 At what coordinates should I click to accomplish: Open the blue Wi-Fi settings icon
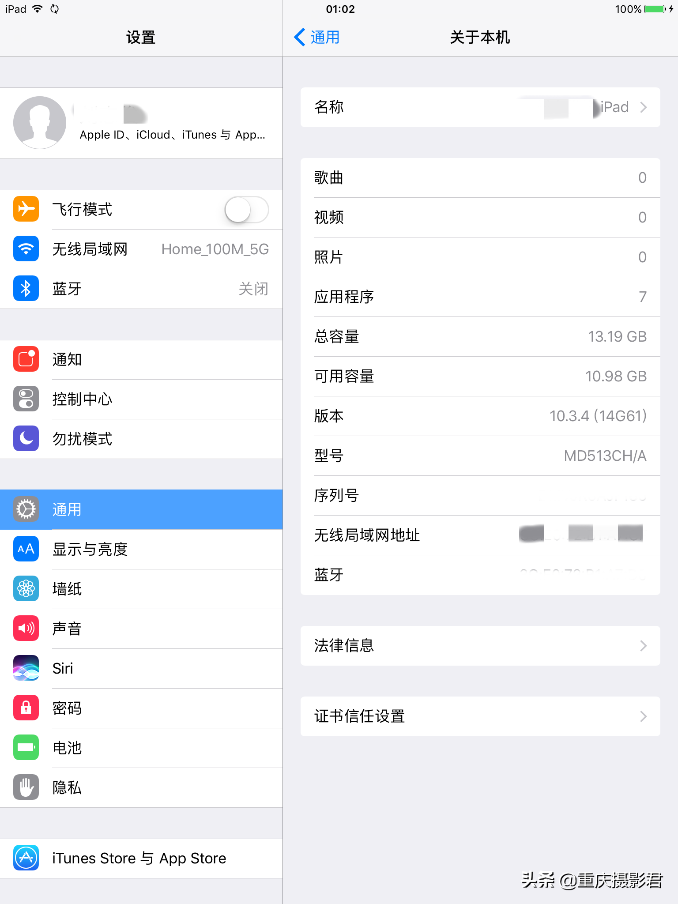26,249
